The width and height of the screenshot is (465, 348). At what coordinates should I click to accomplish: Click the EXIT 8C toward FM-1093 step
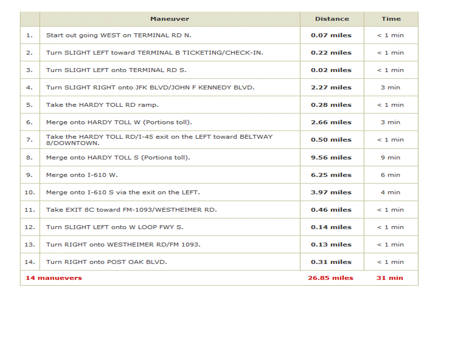click(x=131, y=210)
